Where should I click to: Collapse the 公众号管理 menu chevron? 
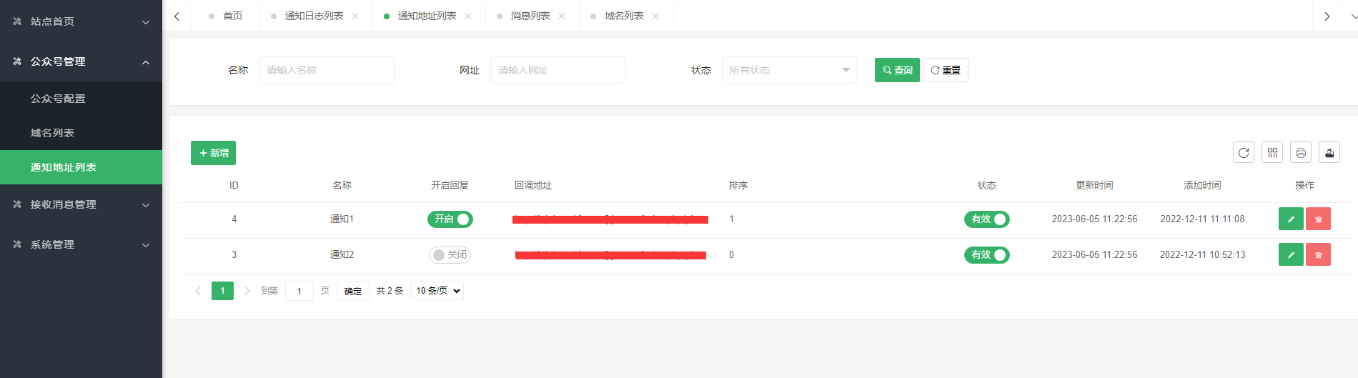146,62
